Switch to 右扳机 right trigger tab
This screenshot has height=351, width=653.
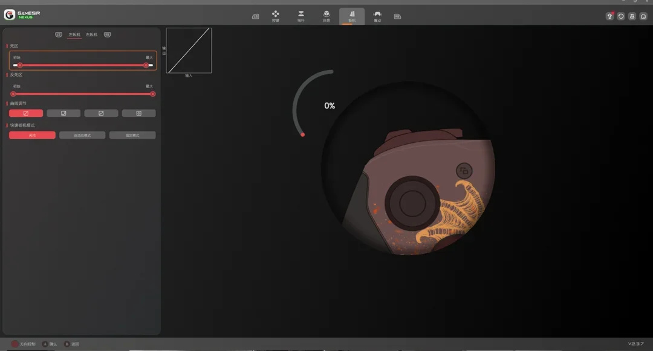tap(92, 34)
